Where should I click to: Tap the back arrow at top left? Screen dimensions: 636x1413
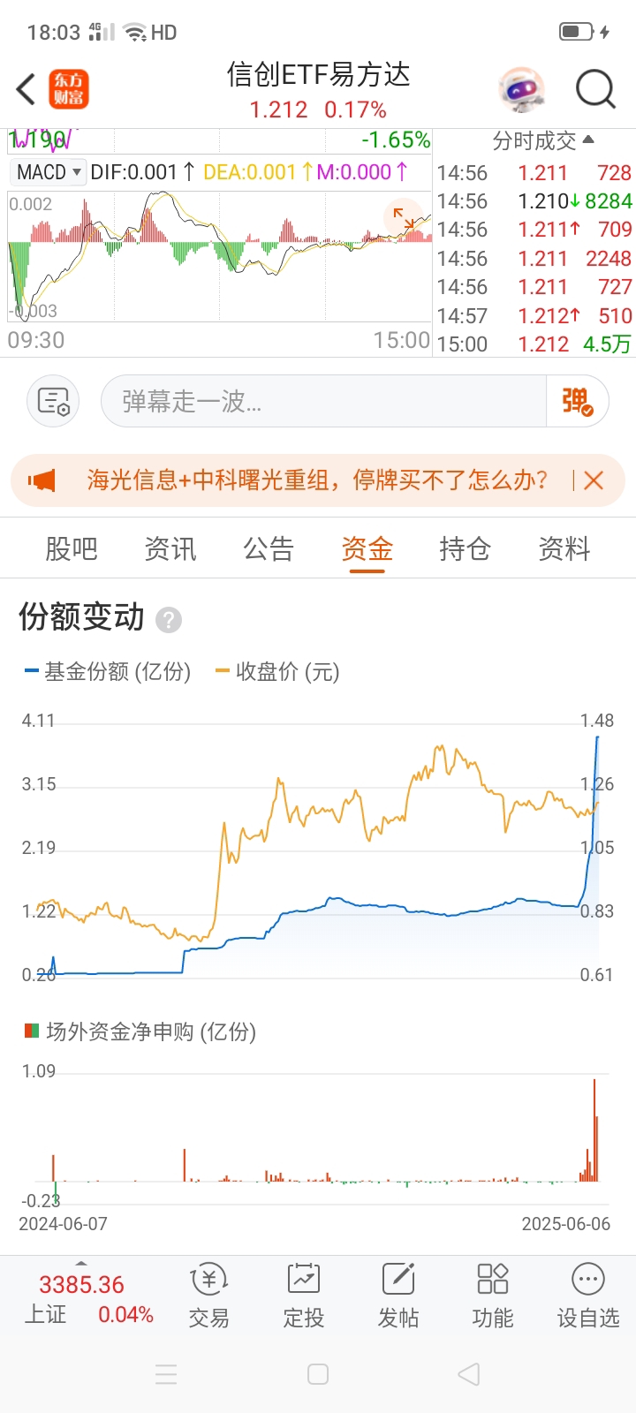pyautogui.click(x=26, y=89)
